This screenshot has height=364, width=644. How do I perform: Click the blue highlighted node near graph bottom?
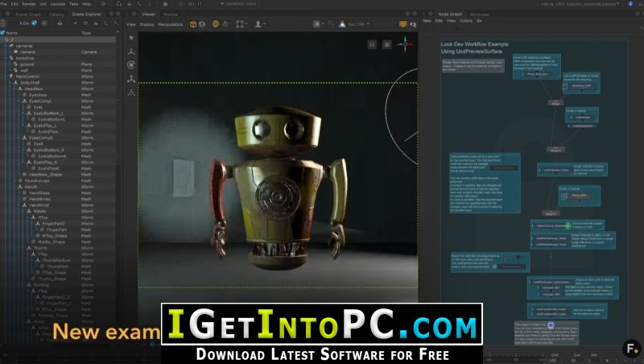pos(551,325)
